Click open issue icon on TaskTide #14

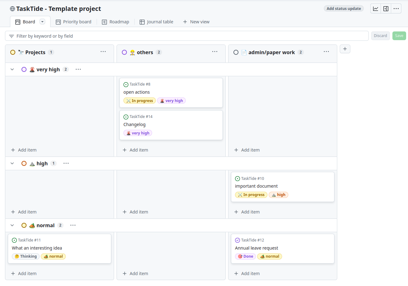(x=126, y=117)
